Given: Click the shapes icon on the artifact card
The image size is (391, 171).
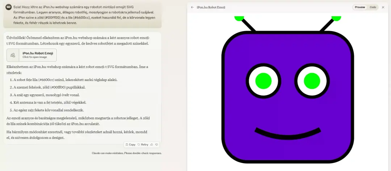Looking at the screenshot, I should tap(13, 55).
